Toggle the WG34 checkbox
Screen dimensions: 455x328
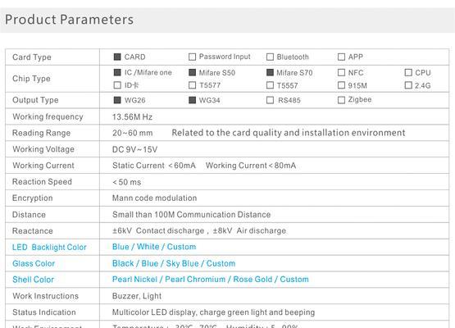click(x=192, y=100)
